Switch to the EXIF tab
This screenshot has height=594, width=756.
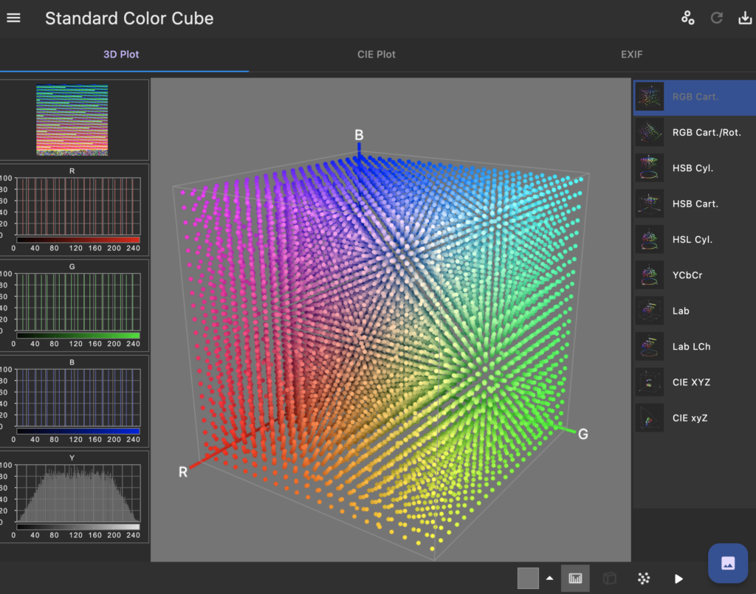pos(632,55)
